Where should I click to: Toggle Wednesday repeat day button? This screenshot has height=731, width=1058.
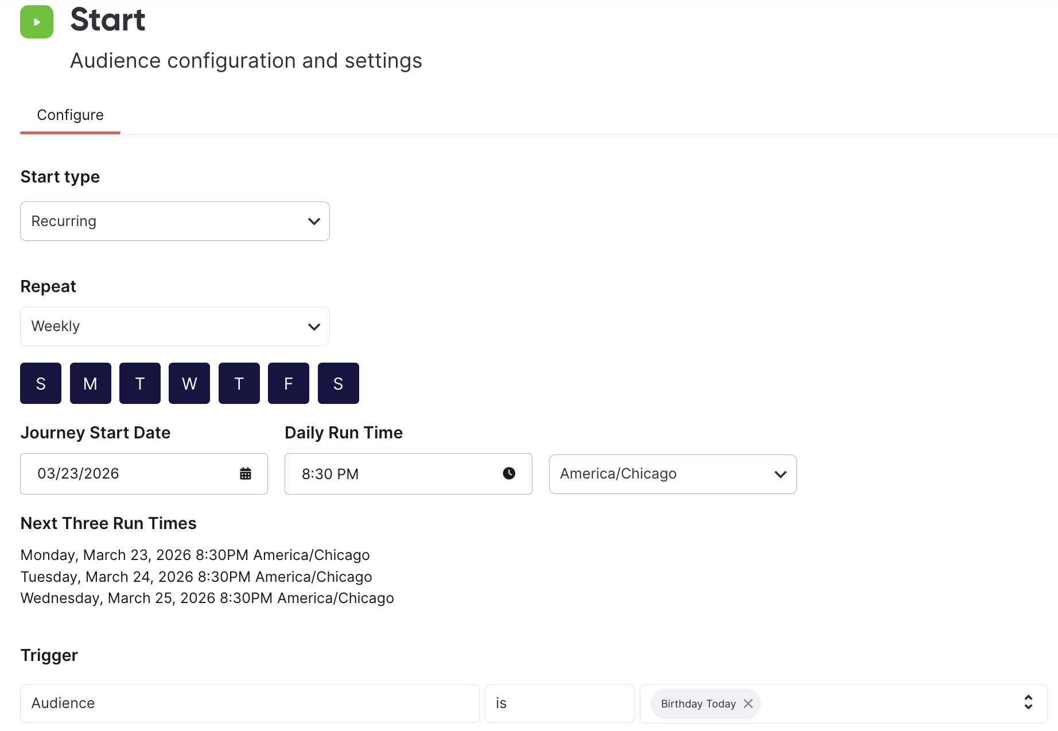[189, 383]
